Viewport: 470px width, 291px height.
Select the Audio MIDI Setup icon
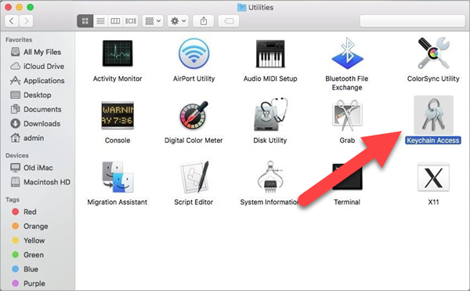click(270, 53)
